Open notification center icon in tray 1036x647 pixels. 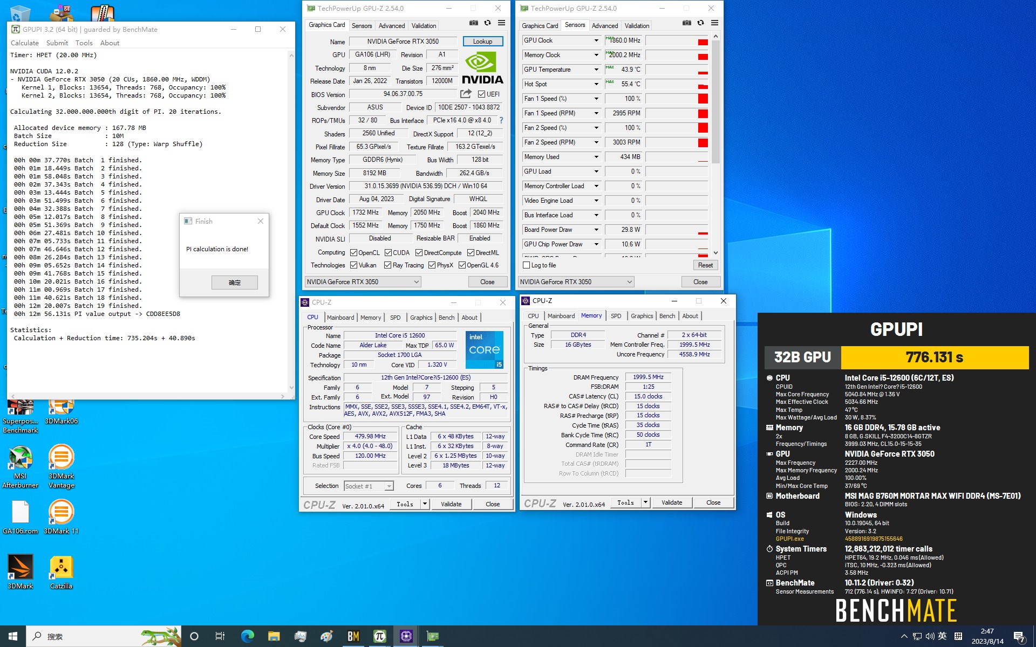(x=1019, y=637)
